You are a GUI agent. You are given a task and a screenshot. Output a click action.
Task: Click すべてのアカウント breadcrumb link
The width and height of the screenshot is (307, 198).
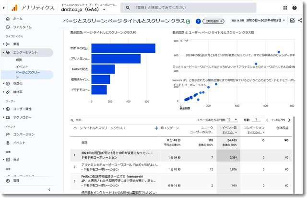click(x=73, y=4)
